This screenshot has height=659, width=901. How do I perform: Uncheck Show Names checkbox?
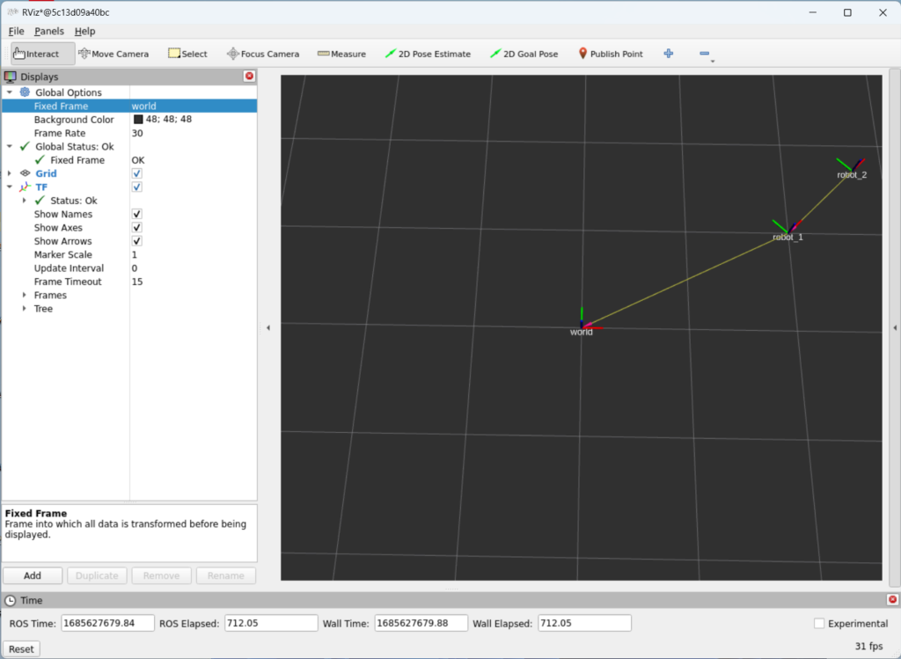coord(136,214)
